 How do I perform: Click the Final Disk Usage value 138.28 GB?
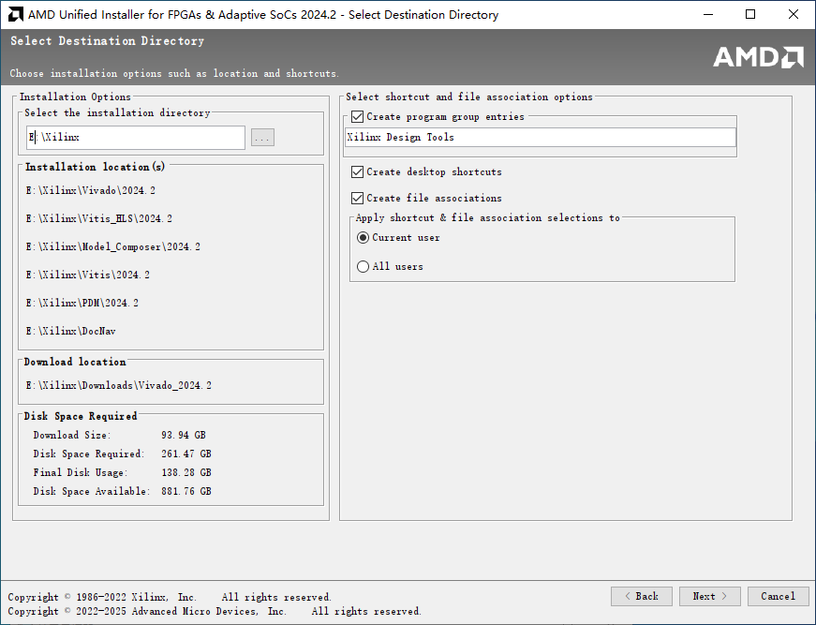[x=186, y=472]
